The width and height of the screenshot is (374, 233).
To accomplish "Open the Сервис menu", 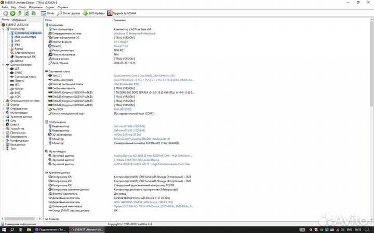I will click(x=50, y=7).
